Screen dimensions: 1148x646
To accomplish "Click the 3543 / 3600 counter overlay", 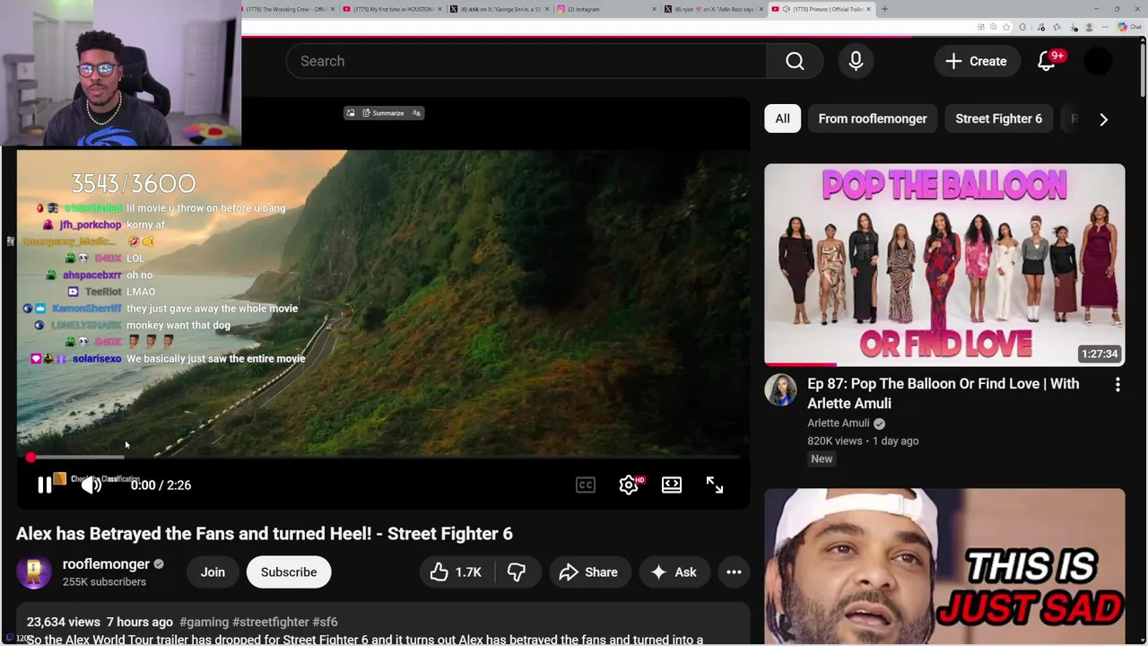I will click(x=134, y=184).
